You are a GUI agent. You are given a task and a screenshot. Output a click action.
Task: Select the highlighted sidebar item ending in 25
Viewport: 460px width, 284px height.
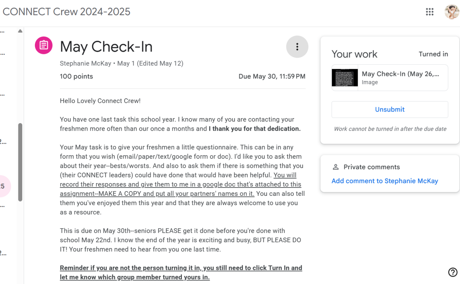click(4, 186)
